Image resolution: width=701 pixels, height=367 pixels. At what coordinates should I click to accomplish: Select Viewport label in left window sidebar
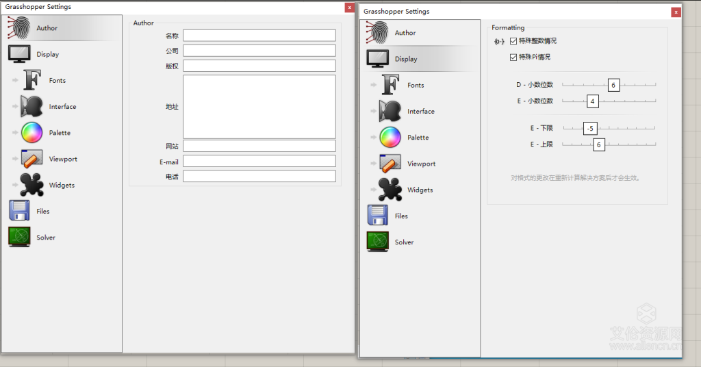[x=63, y=159]
